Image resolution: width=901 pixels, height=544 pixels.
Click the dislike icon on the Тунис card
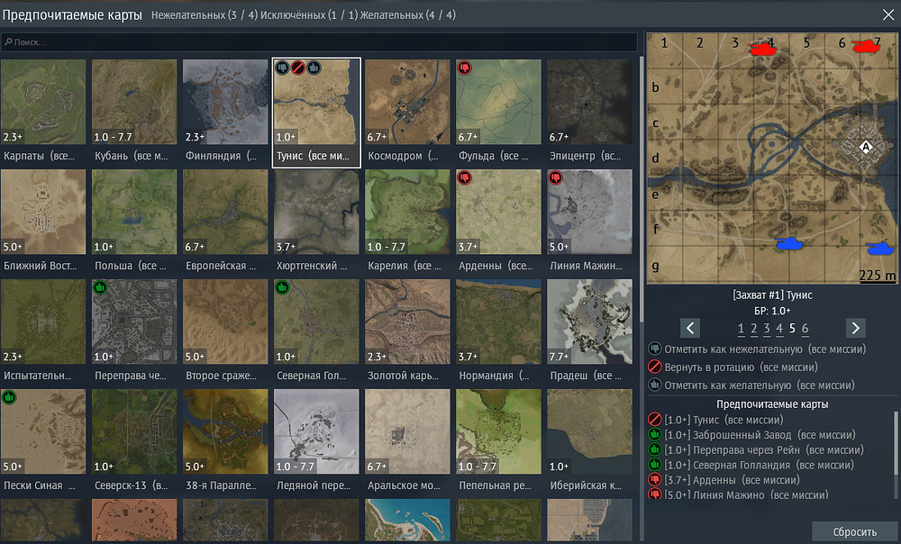tap(282, 68)
